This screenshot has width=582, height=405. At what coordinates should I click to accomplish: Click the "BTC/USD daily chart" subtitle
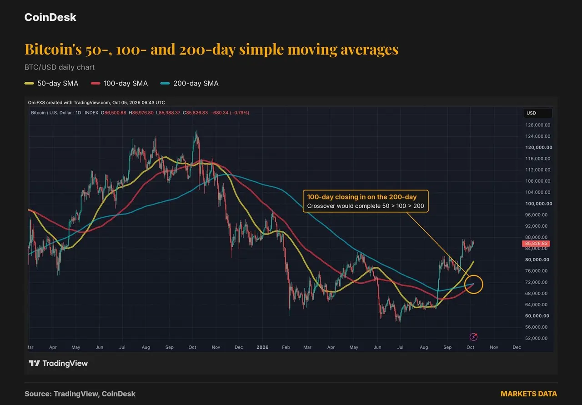pos(60,67)
